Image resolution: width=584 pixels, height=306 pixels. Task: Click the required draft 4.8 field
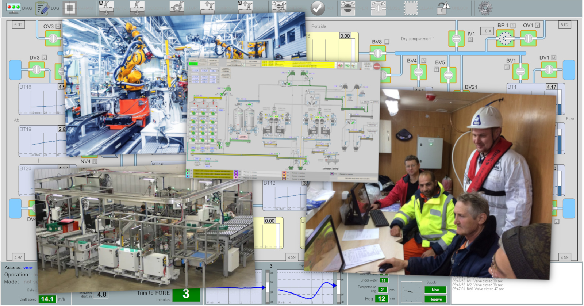pos(102,294)
